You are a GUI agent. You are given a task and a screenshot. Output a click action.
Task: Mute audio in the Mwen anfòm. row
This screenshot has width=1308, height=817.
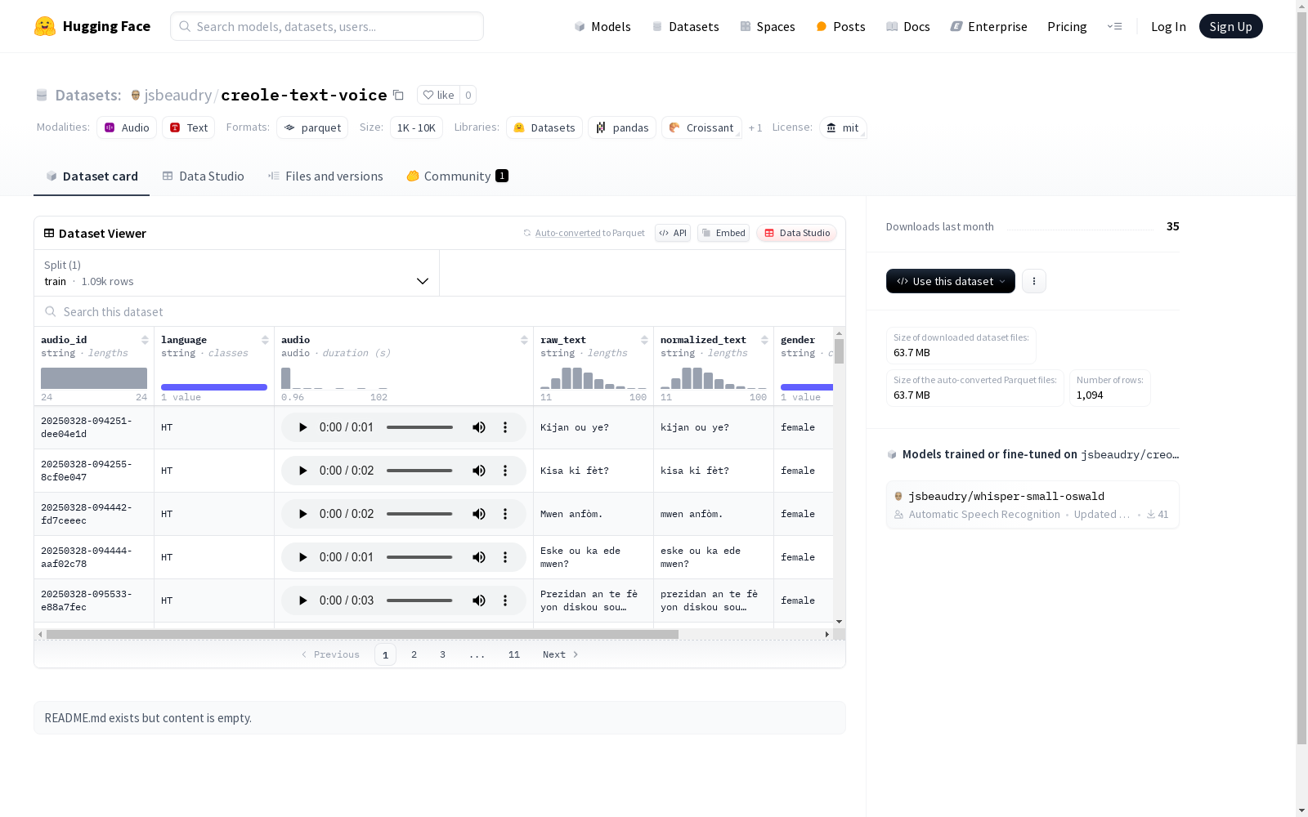[479, 514]
